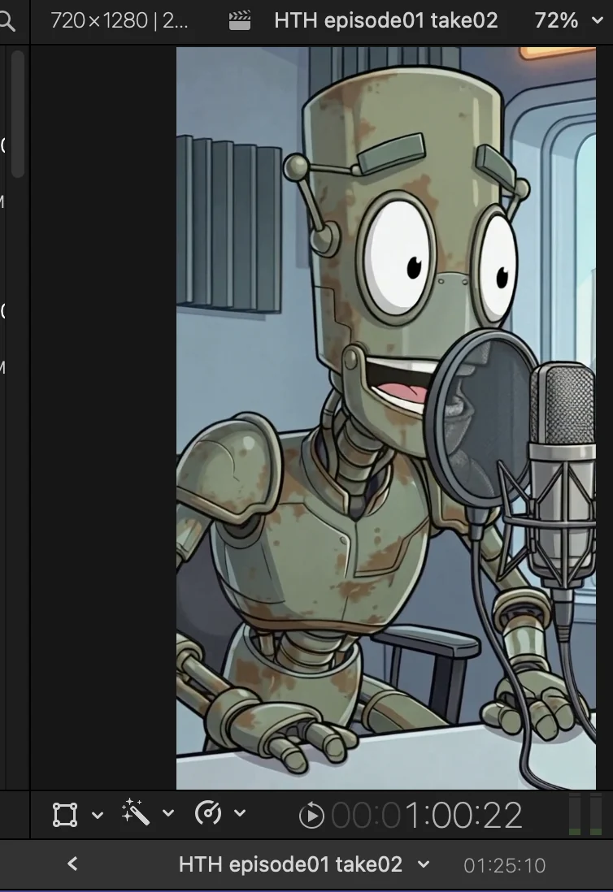Click the 720×1280 format info text

[119, 21]
